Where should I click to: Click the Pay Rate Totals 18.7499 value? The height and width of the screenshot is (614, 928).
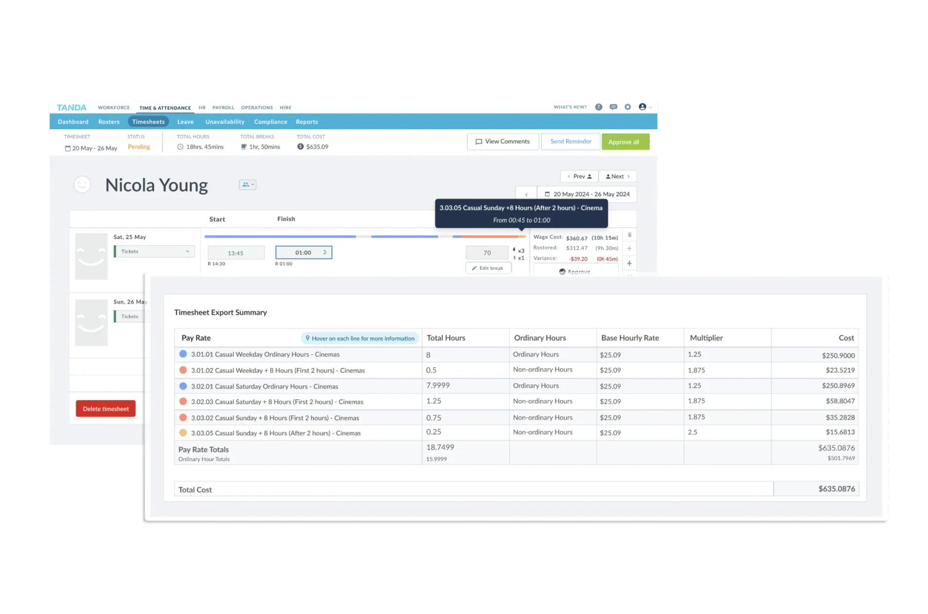[x=440, y=447]
